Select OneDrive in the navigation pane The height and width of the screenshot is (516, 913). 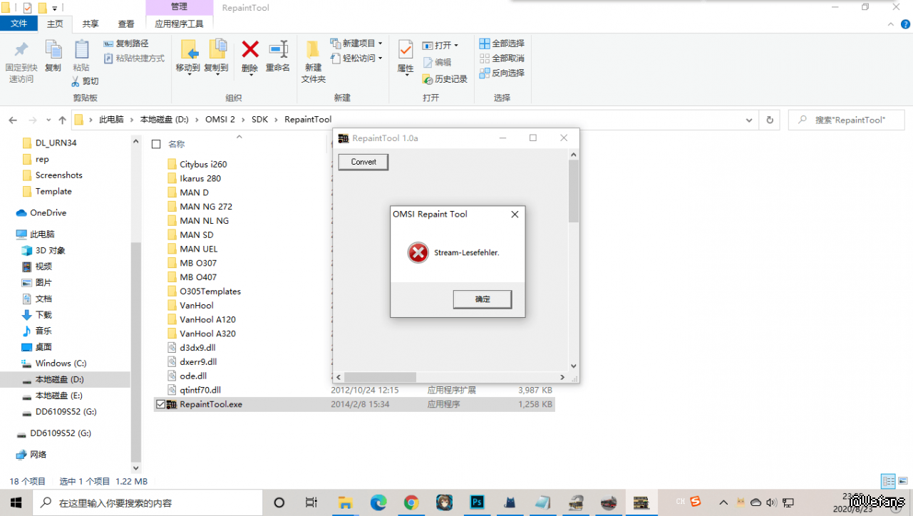pyautogui.click(x=48, y=212)
